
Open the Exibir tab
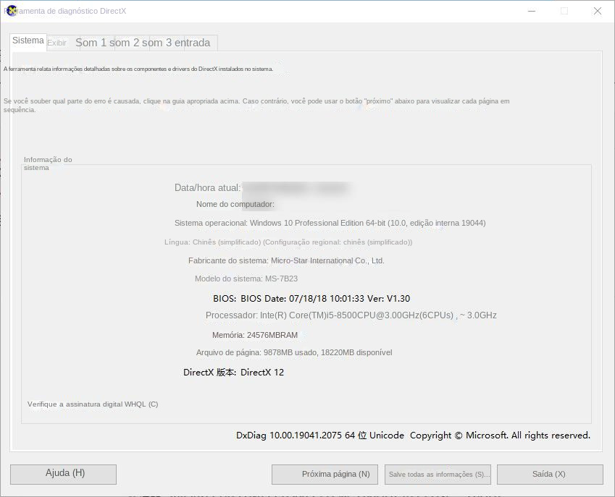(x=57, y=43)
